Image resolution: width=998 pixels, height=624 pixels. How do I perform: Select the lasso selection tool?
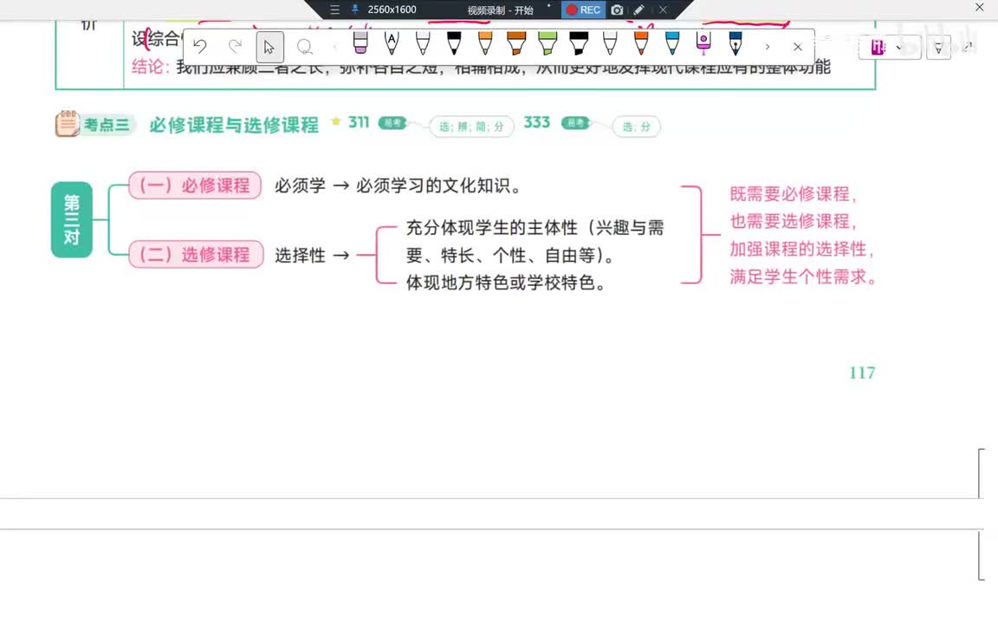(x=305, y=47)
